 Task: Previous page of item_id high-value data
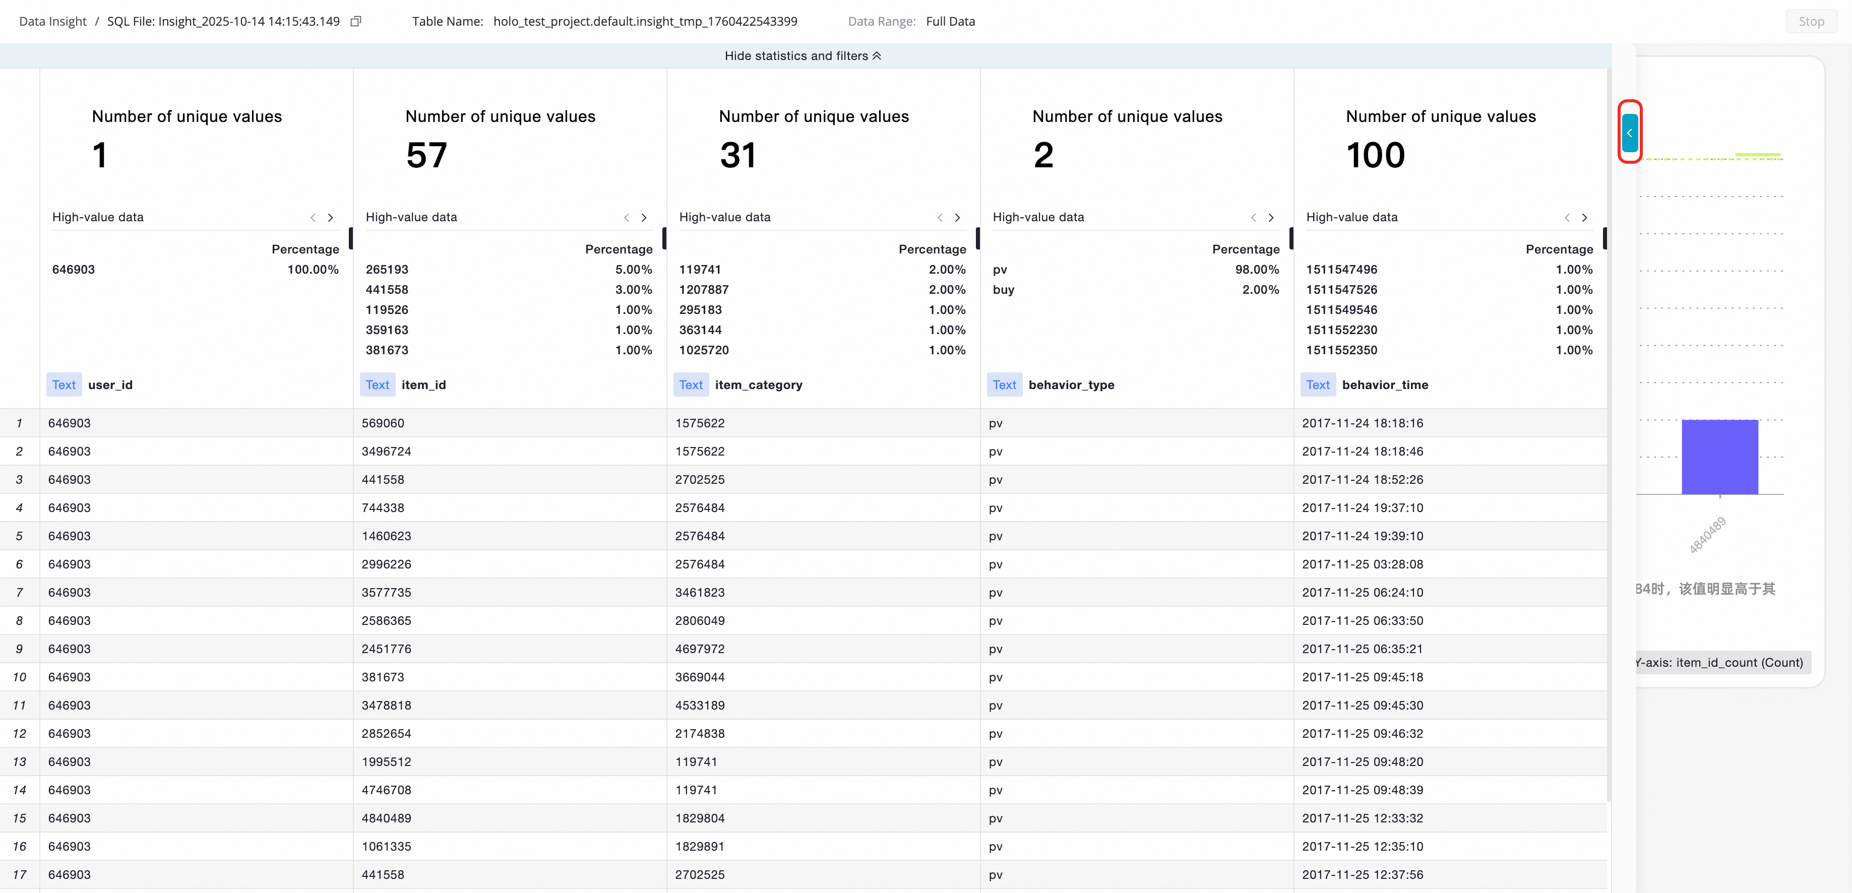click(x=626, y=218)
